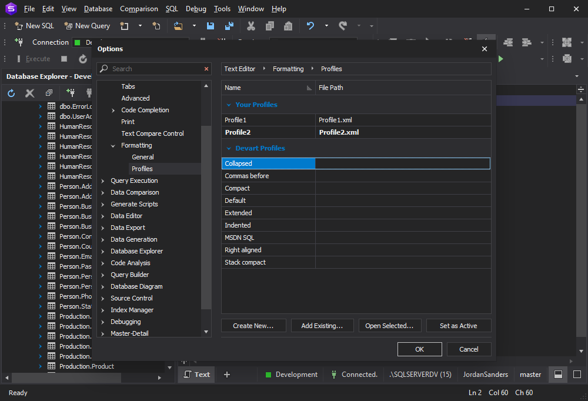Open the Debug menu
This screenshot has height=401, width=588.
point(196,9)
